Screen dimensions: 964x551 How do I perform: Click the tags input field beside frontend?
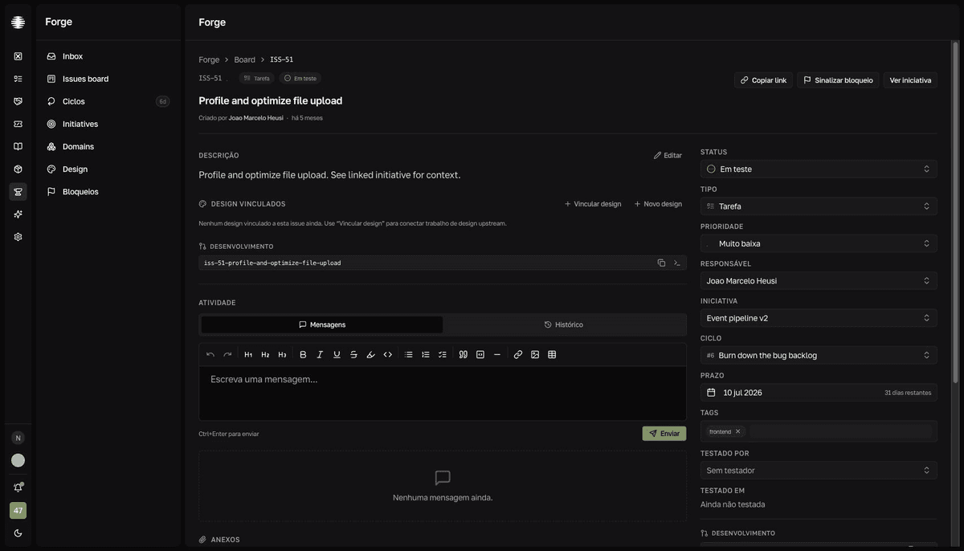tap(840, 431)
